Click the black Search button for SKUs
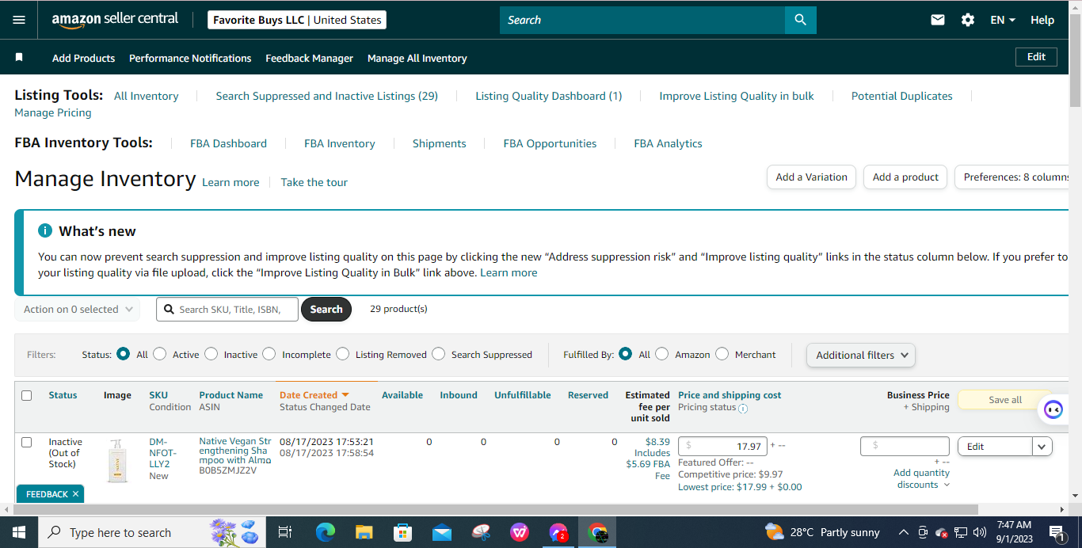Viewport: 1082px width, 548px height. (x=326, y=309)
